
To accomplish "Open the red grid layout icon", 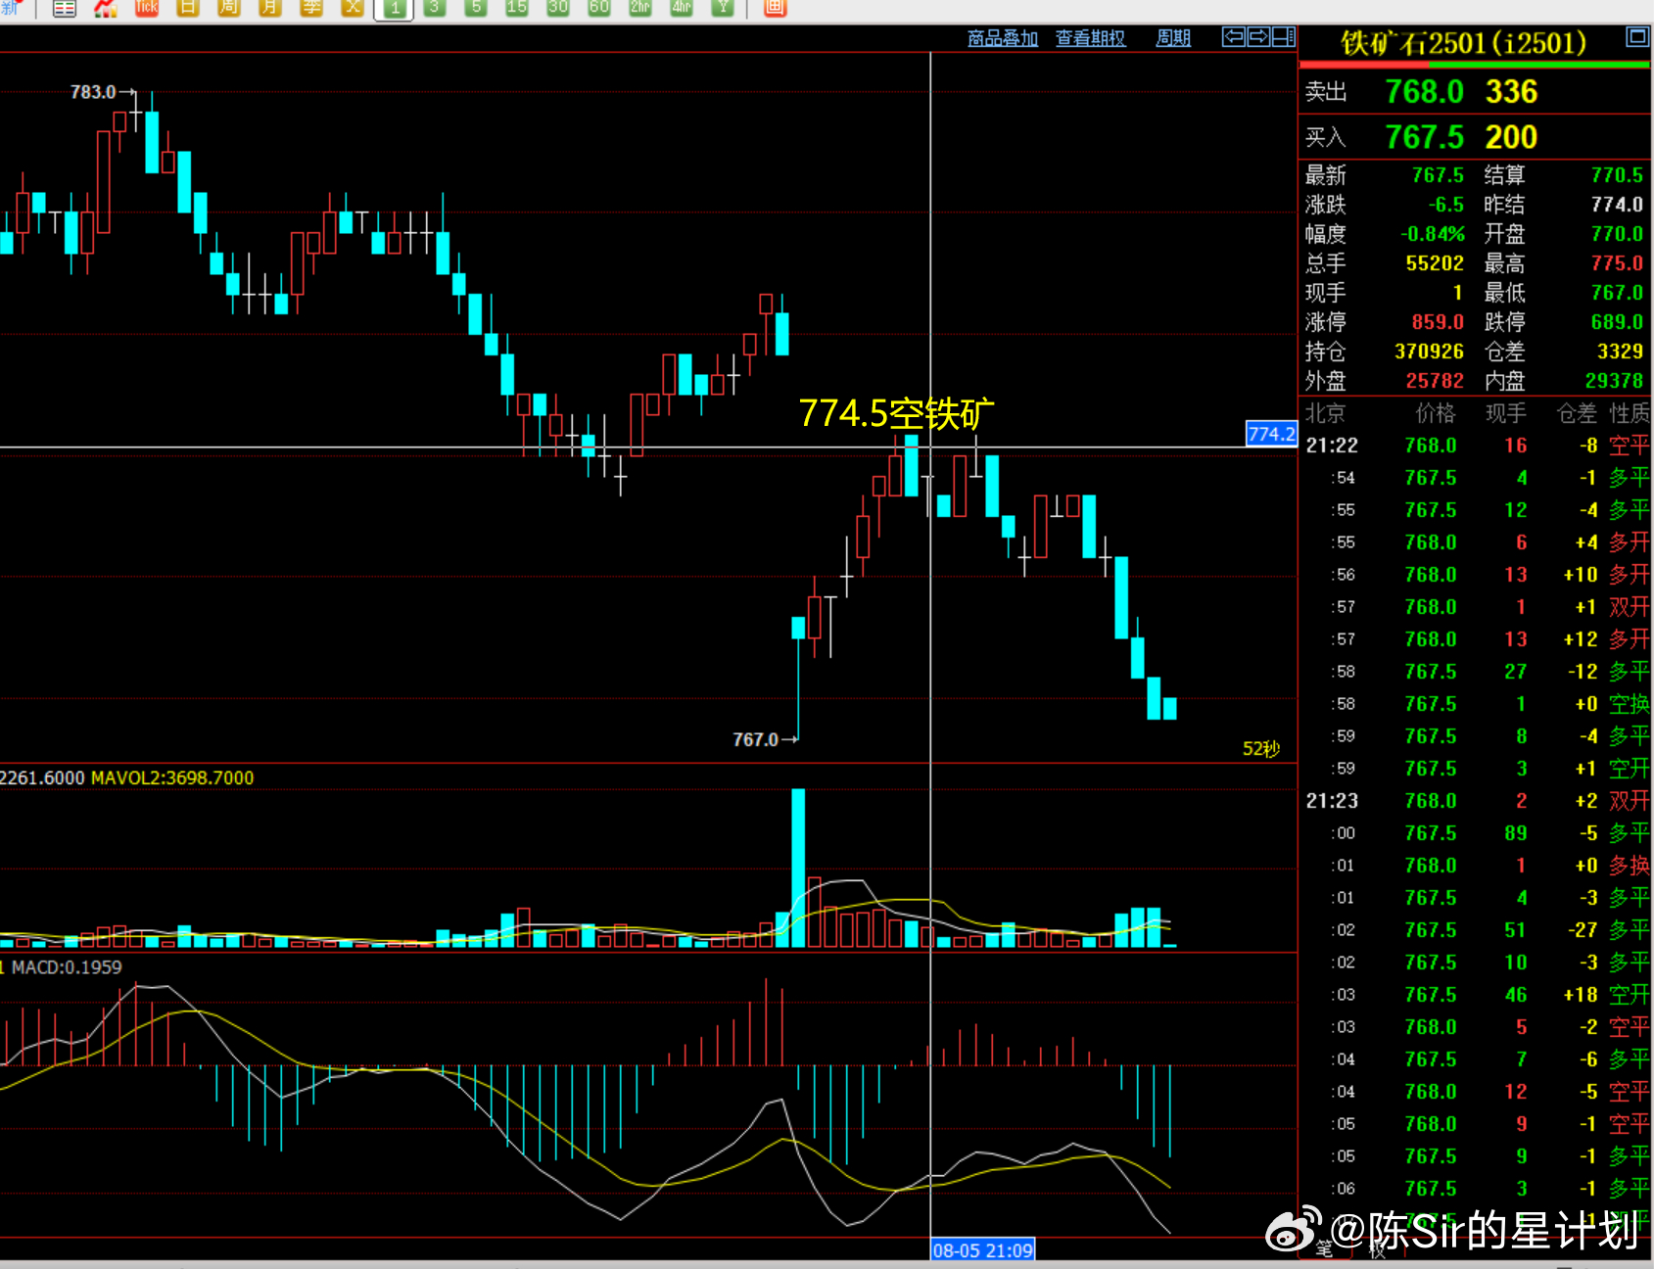I will point(775,8).
